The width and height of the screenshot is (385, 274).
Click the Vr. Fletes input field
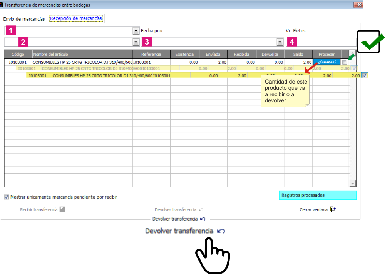[321, 42]
